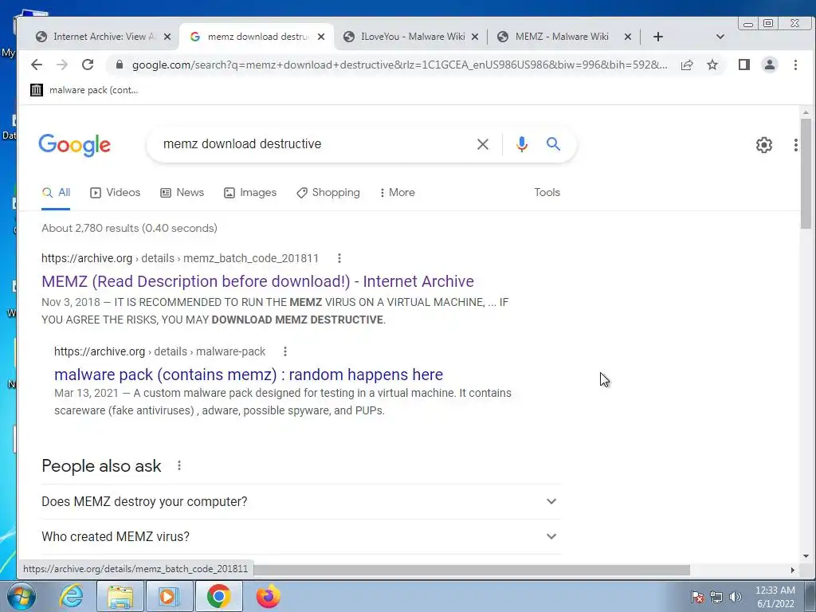The image size is (816, 612).
Task: Open Windows Media Player from taskbar
Action: click(169, 596)
